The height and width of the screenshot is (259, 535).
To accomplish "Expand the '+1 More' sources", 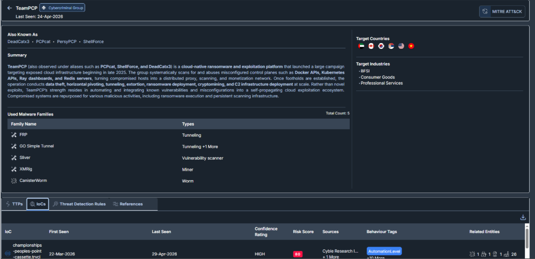I will point(331,257).
